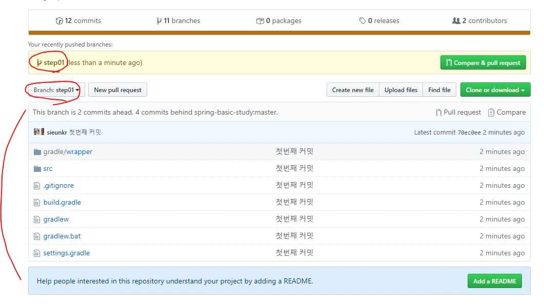
Task: Click the releases tag icon
Action: [x=362, y=21]
